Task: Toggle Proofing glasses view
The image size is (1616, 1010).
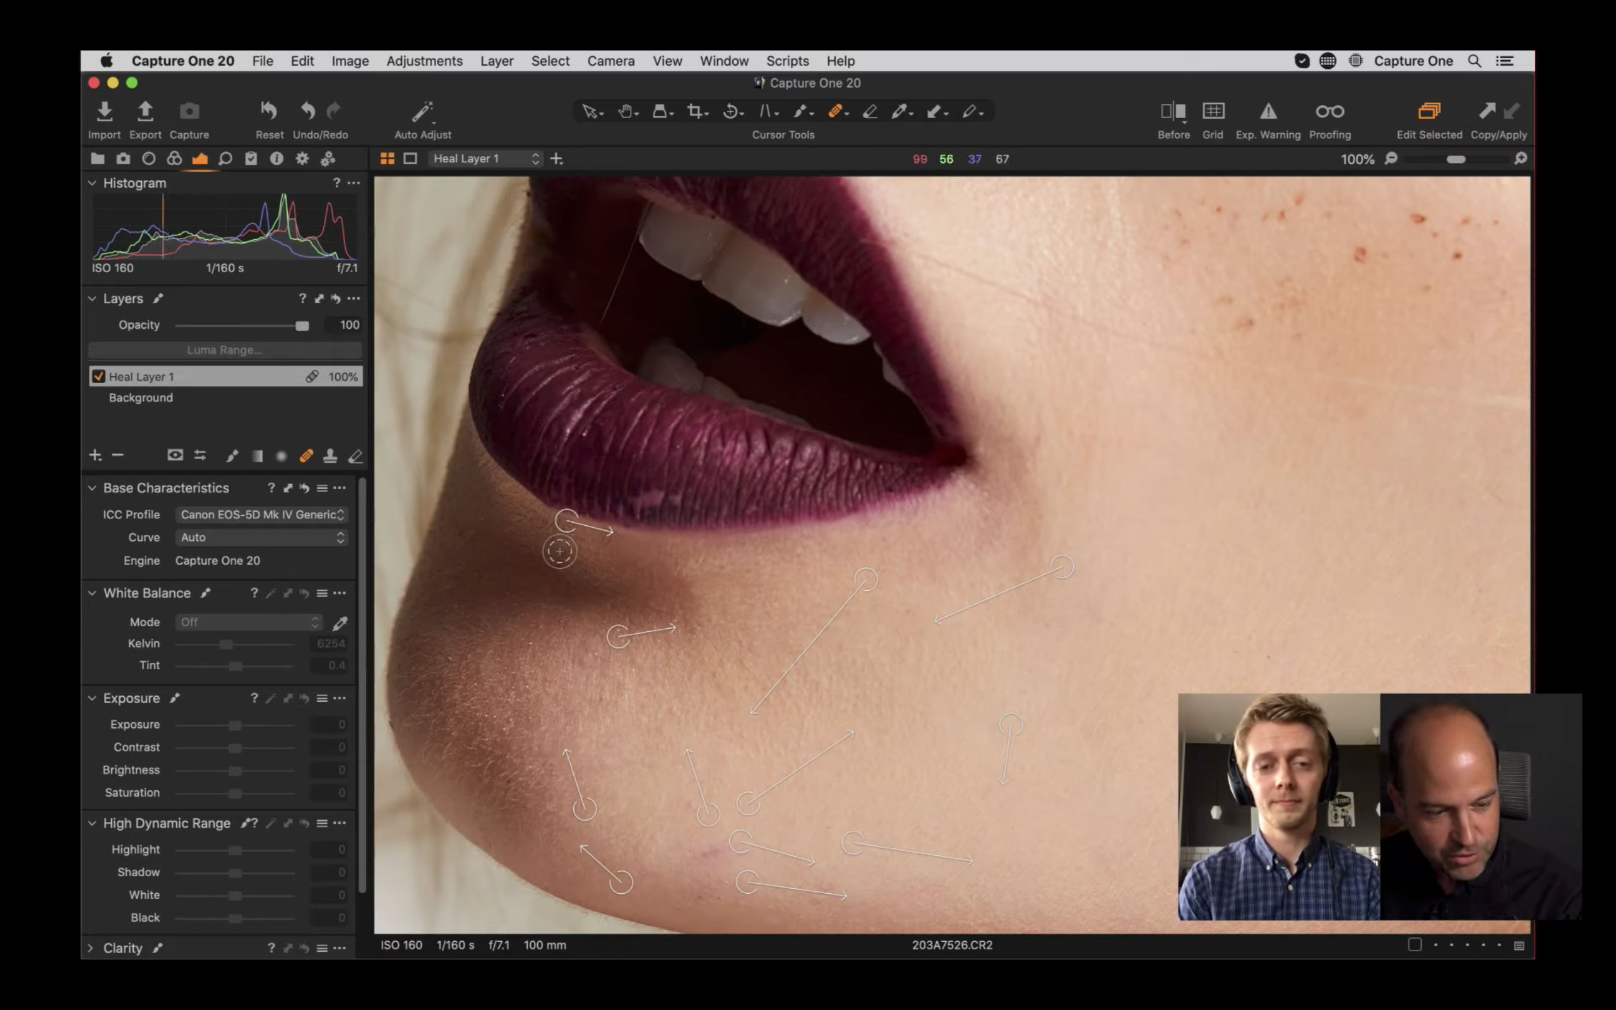Action: click(1329, 111)
